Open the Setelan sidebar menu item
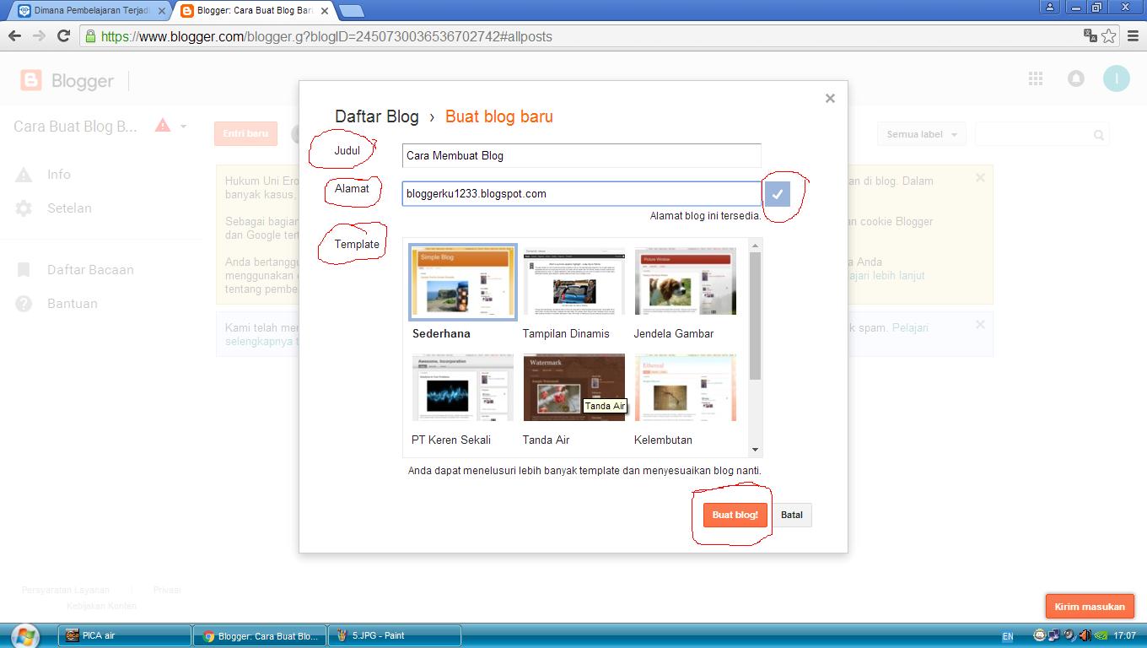 point(69,208)
